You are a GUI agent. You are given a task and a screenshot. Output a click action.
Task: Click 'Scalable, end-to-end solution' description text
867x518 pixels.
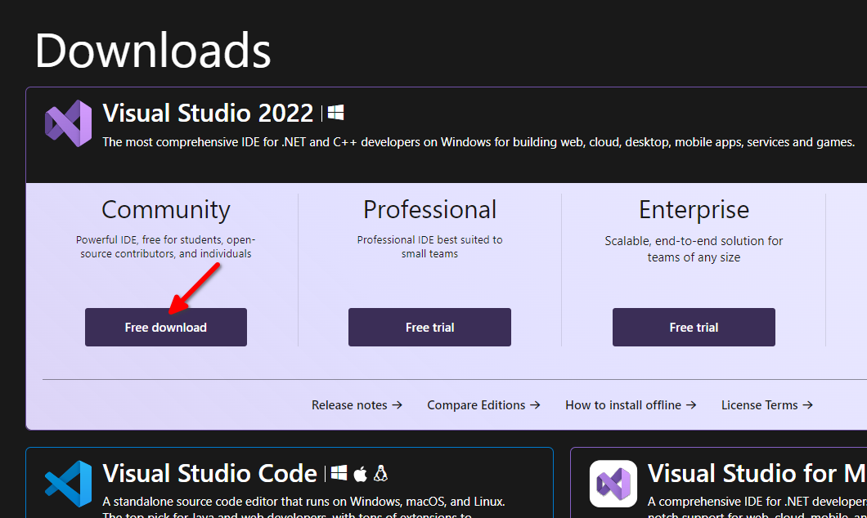coord(694,249)
